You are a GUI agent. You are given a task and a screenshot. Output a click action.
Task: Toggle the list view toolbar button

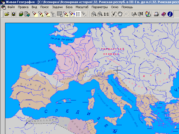78,14
